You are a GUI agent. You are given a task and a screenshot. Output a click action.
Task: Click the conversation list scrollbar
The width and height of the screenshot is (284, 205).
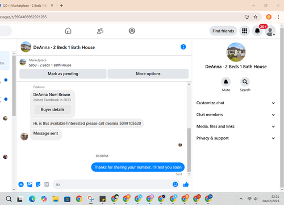click(14, 85)
